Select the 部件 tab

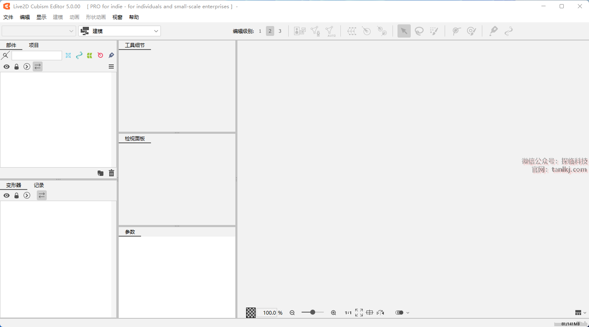tap(11, 45)
